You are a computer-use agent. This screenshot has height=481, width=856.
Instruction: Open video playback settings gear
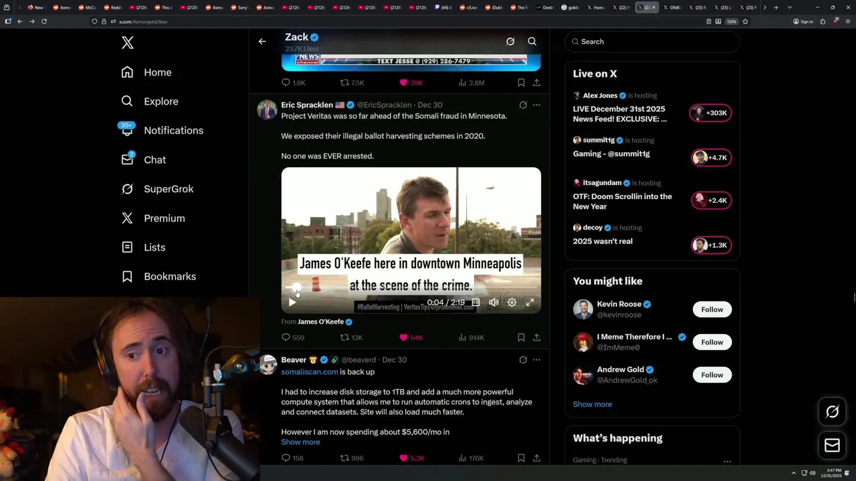[x=512, y=303]
